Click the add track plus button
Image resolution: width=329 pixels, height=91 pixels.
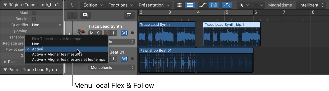point(72,15)
